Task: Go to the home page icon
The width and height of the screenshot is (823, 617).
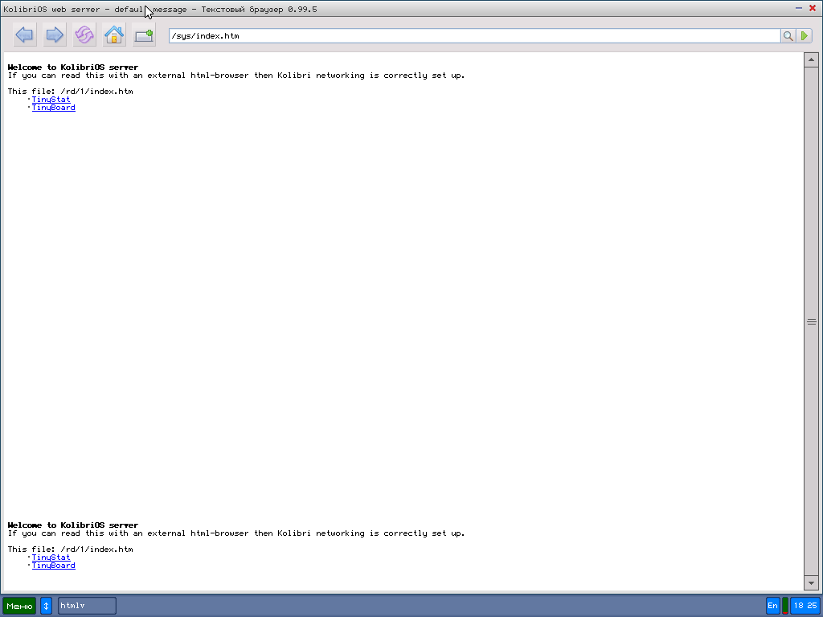Action: pyautogui.click(x=114, y=35)
